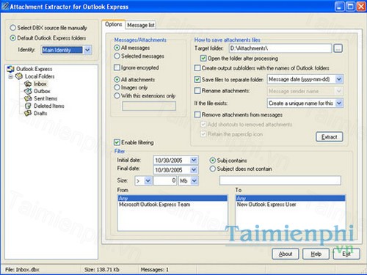Toggle 'Save files to separate folder' checkbox
The image size is (367, 275).
[x=197, y=79]
